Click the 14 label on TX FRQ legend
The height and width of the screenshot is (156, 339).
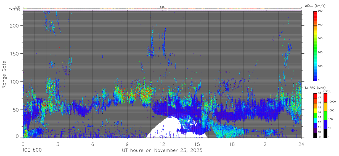(319, 113)
